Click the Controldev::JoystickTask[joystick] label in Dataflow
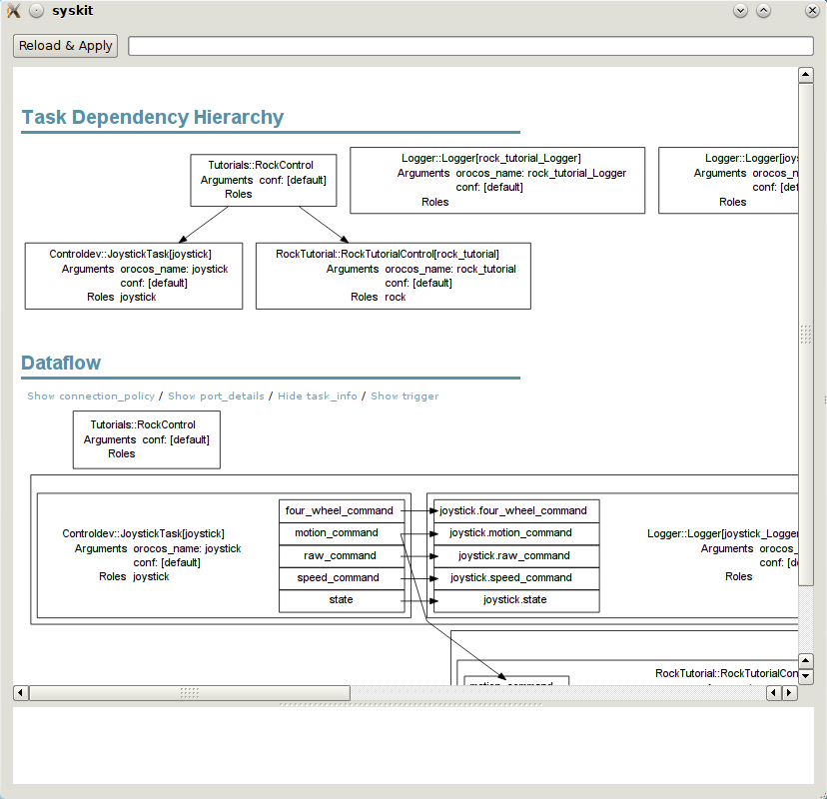This screenshot has height=799, width=827. tap(143, 533)
